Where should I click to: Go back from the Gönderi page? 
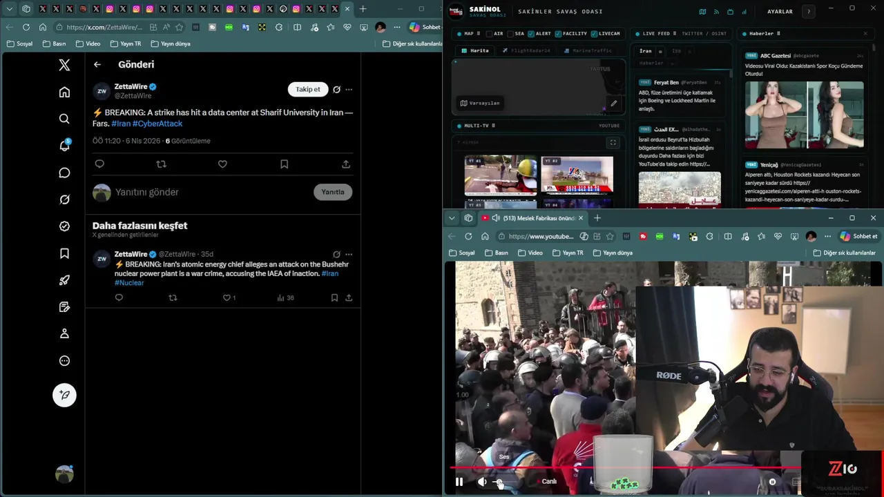point(97,64)
